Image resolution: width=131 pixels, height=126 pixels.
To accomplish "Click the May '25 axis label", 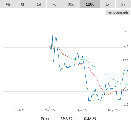I will coord(113,110).
